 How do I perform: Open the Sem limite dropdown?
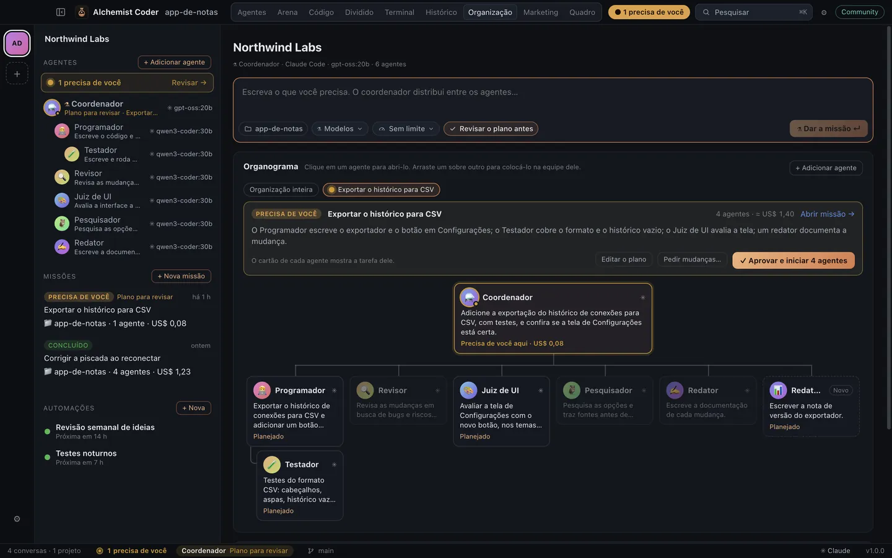(x=406, y=129)
